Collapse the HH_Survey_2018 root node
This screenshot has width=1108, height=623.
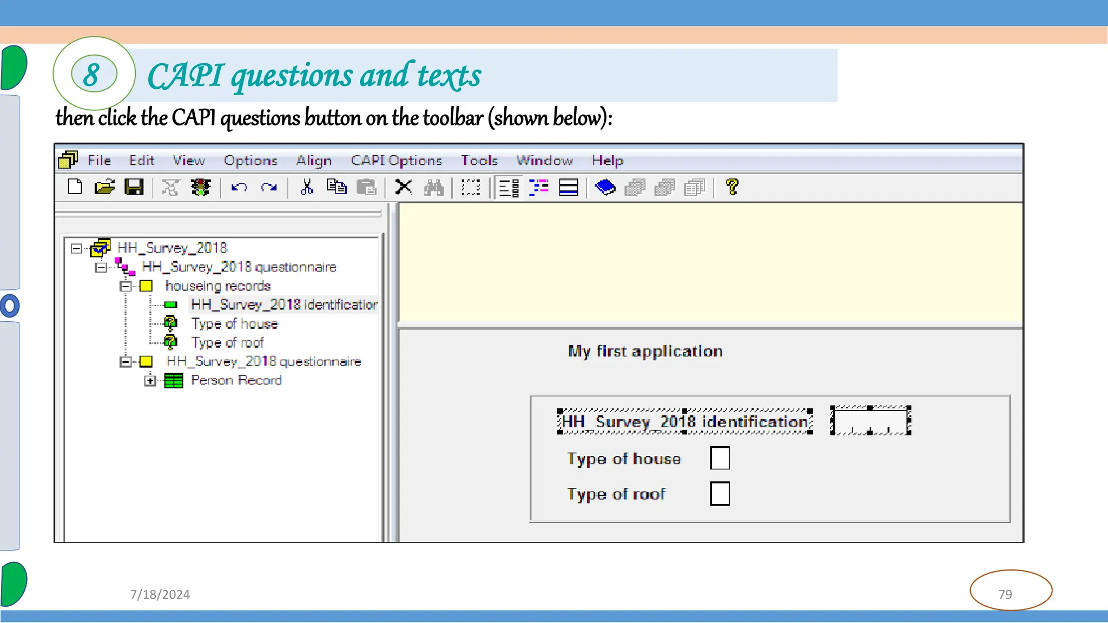76,249
